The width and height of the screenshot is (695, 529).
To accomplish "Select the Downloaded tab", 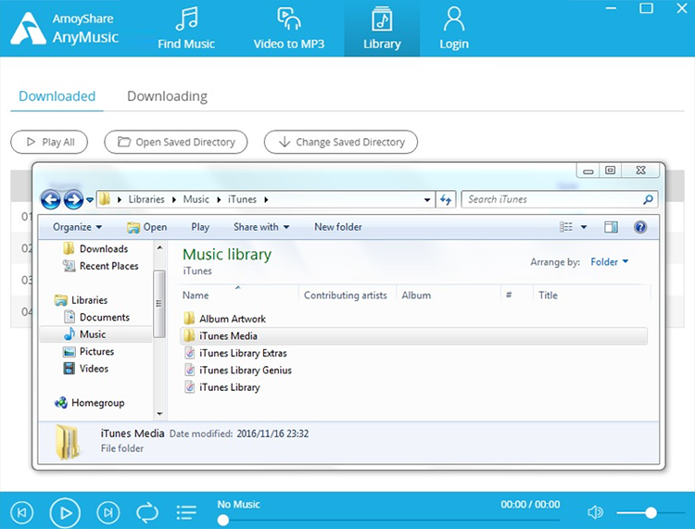I will click(x=57, y=96).
